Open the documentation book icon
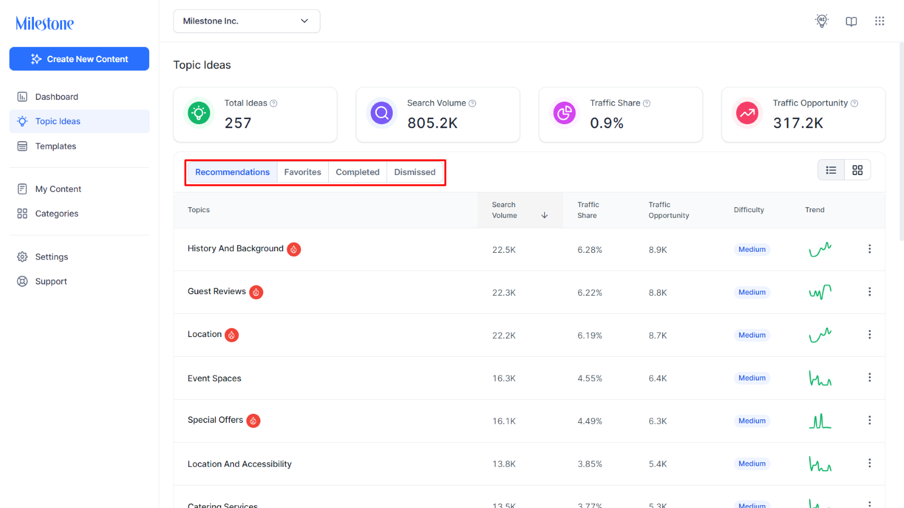The width and height of the screenshot is (904, 508). [x=851, y=21]
